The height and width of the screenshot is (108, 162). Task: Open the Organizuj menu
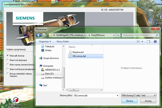(x=45, y=42)
